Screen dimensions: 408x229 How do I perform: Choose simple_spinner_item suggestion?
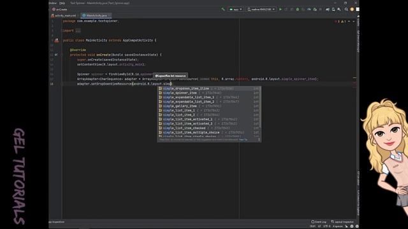209,93
